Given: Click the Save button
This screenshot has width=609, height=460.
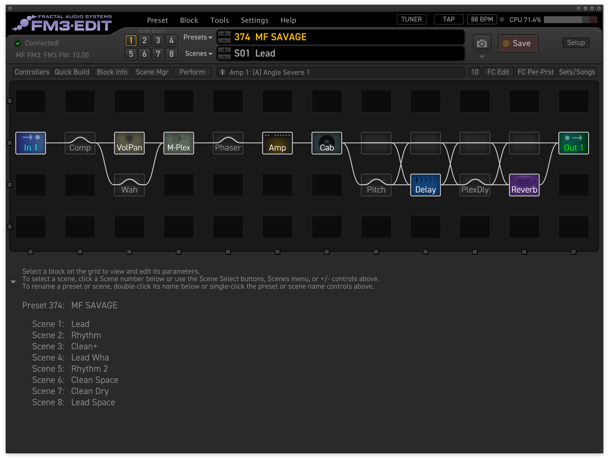Looking at the screenshot, I should coord(518,43).
